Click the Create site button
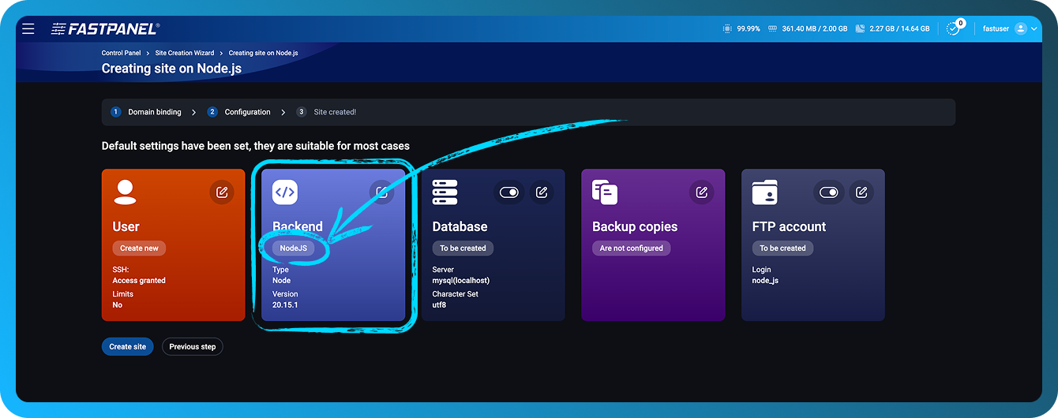Viewport: 1058px width, 418px height. [x=127, y=347]
